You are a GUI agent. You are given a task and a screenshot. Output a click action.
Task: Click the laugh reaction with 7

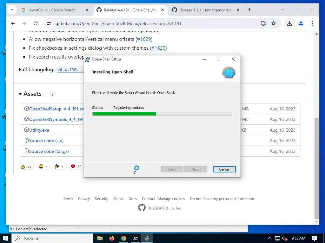click(43, 166)
